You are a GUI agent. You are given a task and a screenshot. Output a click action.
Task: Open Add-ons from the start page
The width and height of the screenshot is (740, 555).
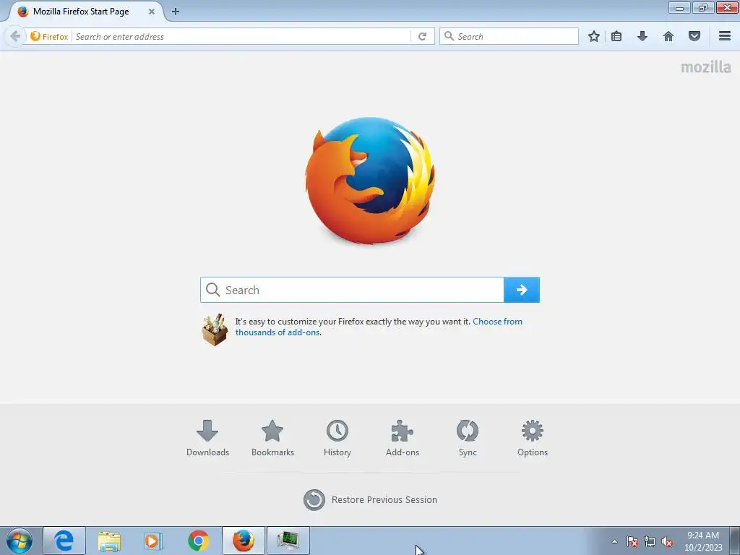click(402, 439)
